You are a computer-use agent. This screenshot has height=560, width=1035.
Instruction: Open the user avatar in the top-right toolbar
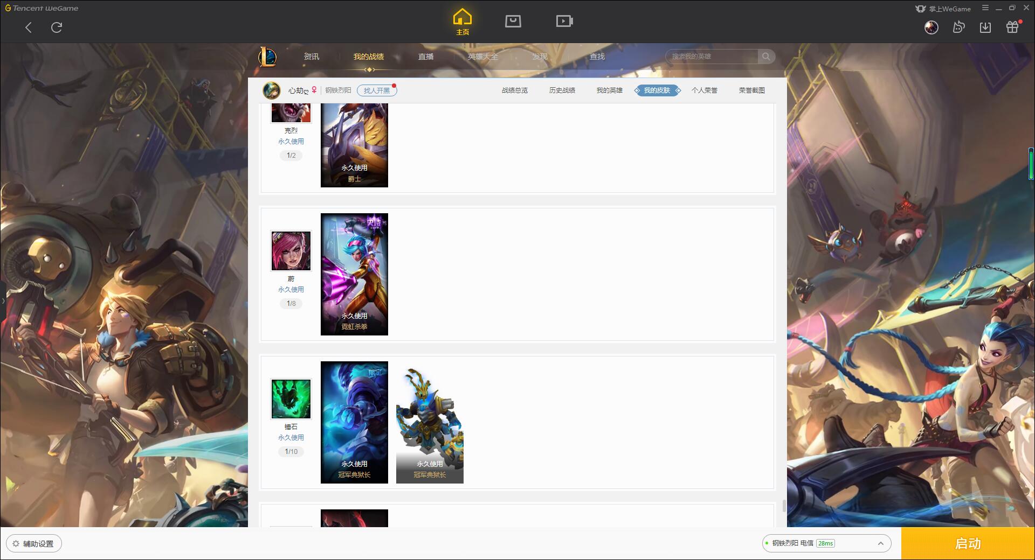click(x=931, y=27)
